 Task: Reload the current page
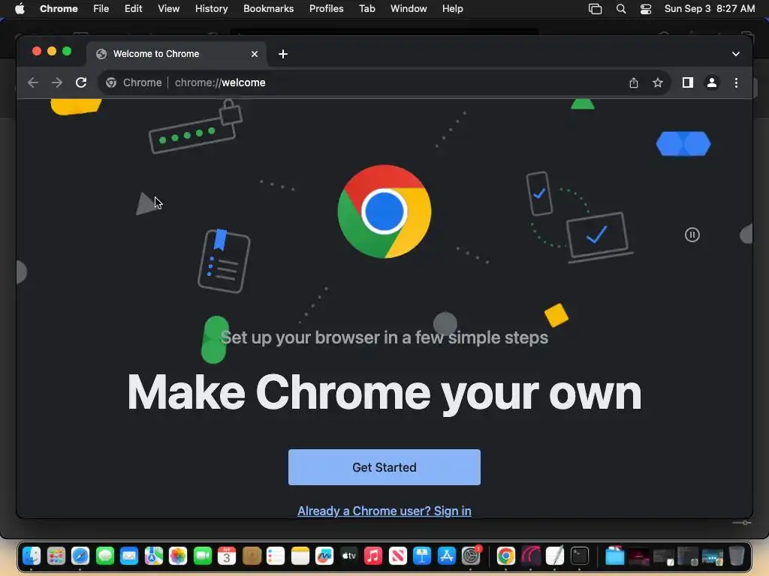81,82
